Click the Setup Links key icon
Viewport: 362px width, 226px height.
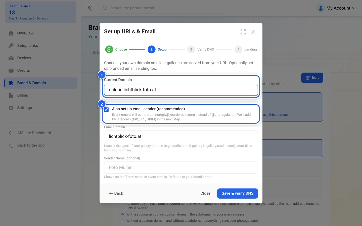tap(11, 46)
